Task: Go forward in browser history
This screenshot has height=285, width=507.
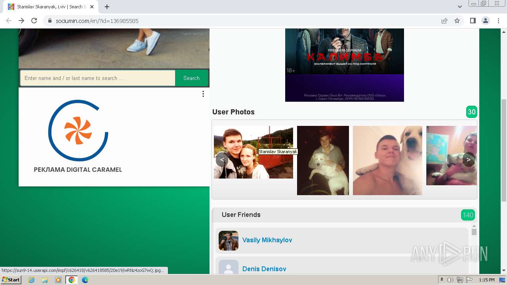Action: 21,21
